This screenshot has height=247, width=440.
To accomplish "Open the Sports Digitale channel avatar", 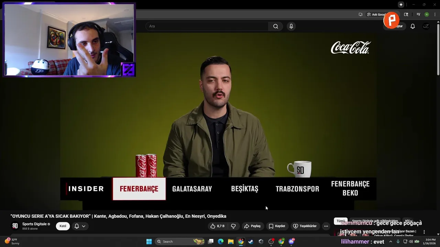I will point(15,226).
